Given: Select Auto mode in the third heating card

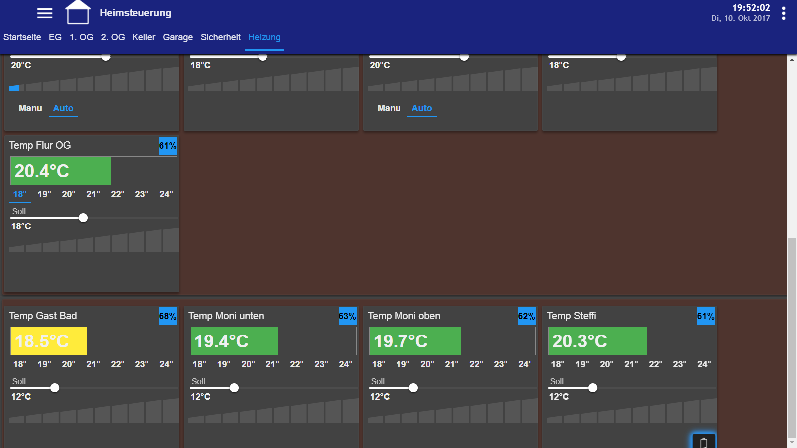Looking at the screenshot, I should point(422,108).
